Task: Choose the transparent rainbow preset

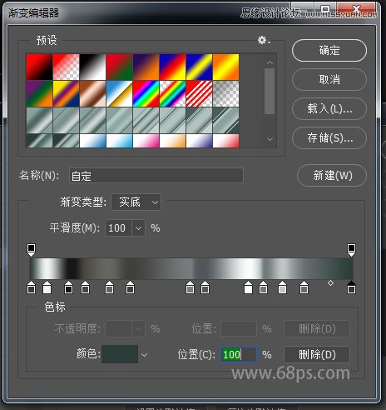Action: click(x=172, y=93)
